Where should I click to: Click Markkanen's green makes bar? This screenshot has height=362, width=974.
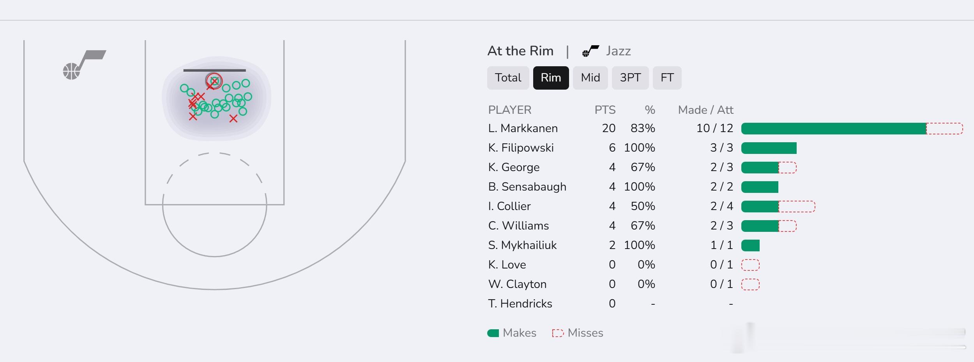[833, 129]
